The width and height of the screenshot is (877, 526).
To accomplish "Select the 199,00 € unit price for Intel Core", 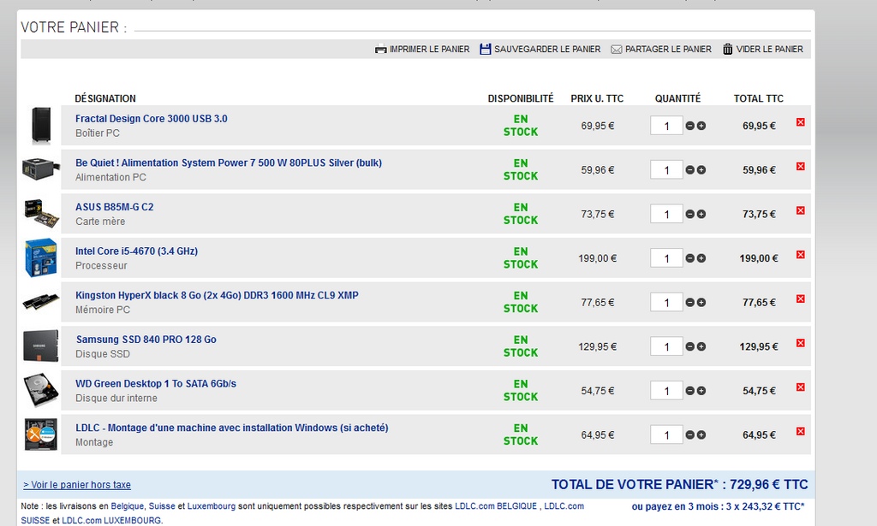I will pos(597,258).
